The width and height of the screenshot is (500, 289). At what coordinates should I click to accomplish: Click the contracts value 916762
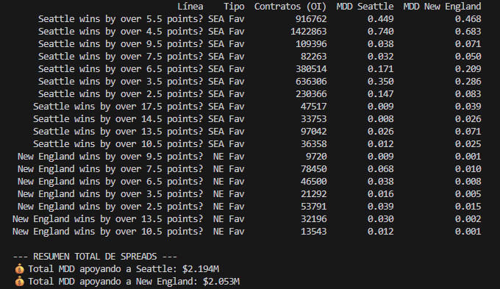311,19
